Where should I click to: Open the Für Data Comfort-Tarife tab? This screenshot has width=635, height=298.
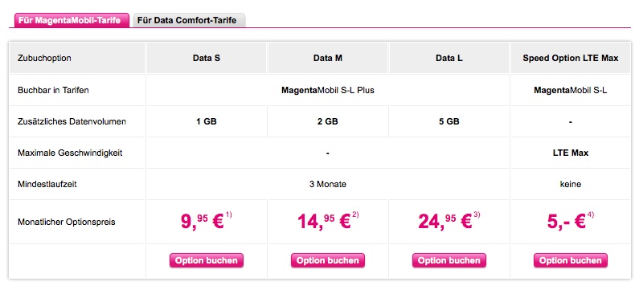[188, 20]
